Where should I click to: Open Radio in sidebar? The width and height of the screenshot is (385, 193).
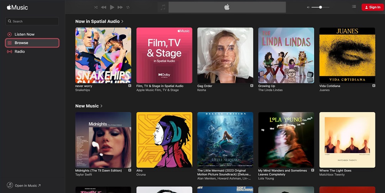click(32, 51)
